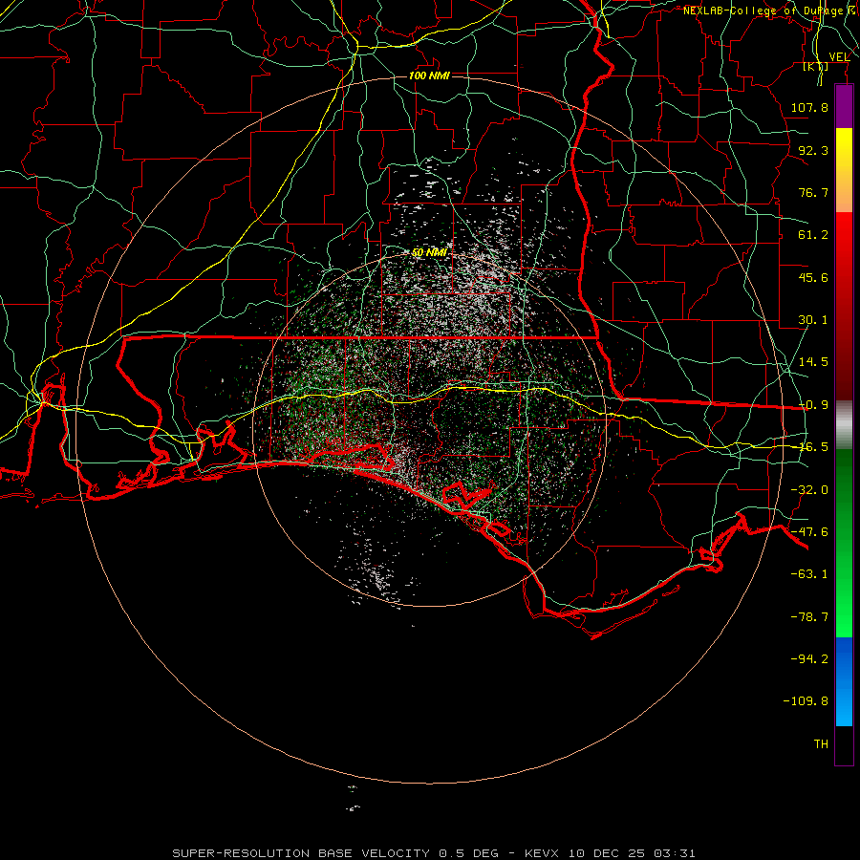Select the "[KT]" units label
Image resolution: width=860 pixels, height=860 pixels.
(x=816, y=66)
